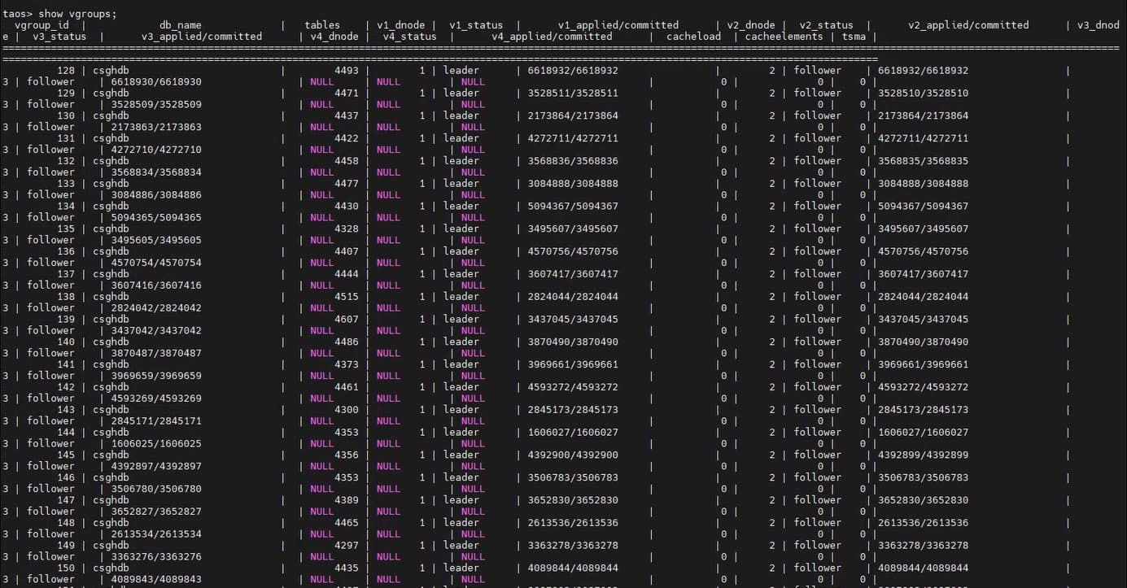Viewport: 1127px width, 588px height.
Task: Click the v4_dnode column header
Action: point(334,37)
